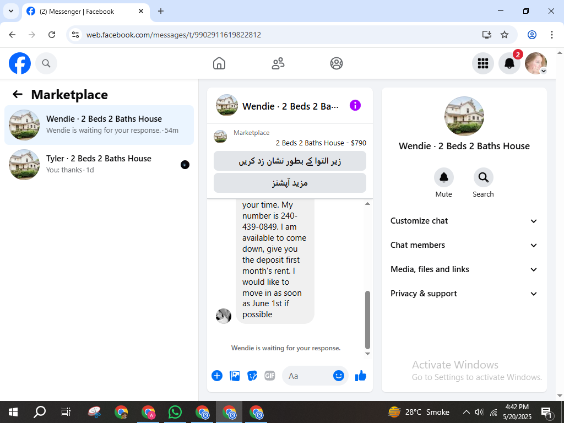This screenshot has height=423, width=564.
Task: Open the Groups icon in top navigation
Action: pyautogui.click(x=337, y=63)
